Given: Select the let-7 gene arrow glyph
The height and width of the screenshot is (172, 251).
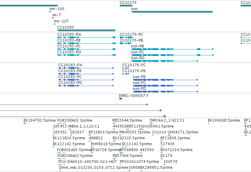Looking at the screenshot, I should click(53, 18).
